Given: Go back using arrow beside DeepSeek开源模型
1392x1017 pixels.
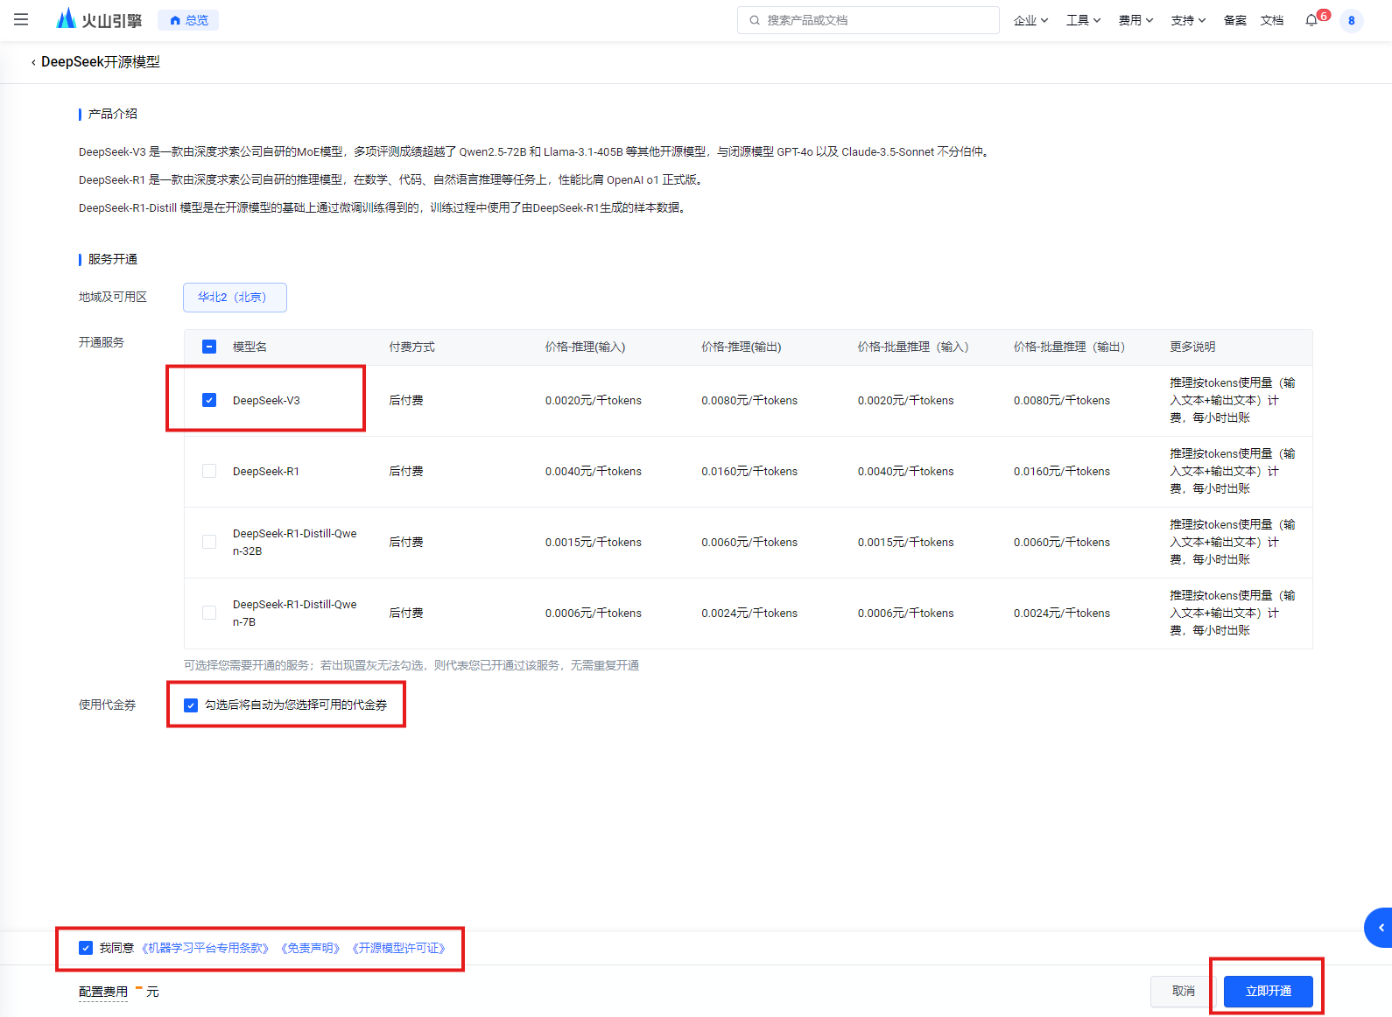Looking at the screenshot, I should (33, 62).
